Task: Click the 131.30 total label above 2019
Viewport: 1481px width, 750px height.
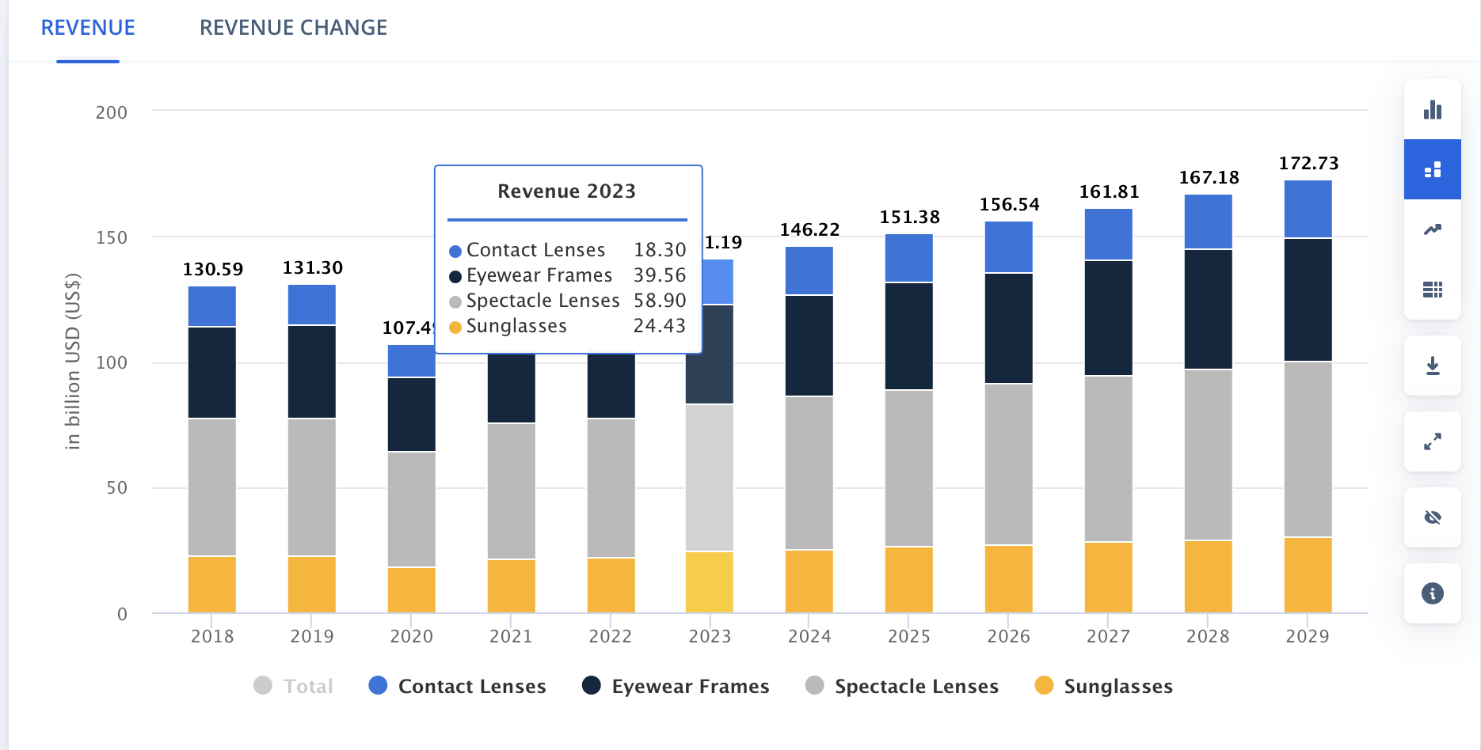Action: coord(313,268)
